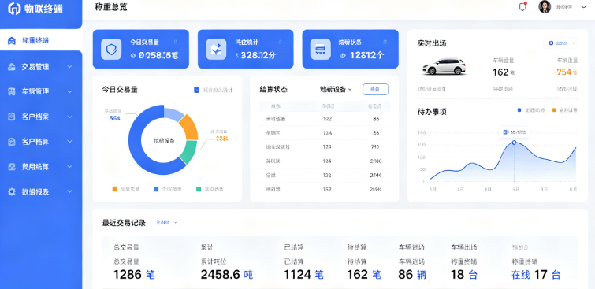Open the 地磅设备 dropdown
595x289 pixels.
[x=336, y=90]
